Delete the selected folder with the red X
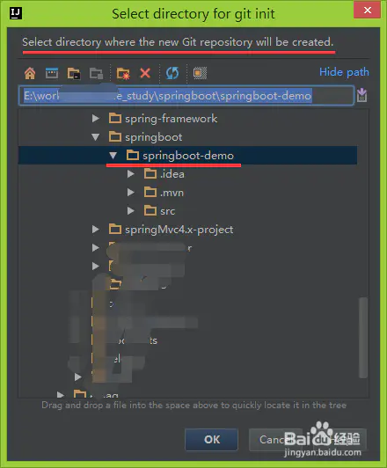 click(145, 73)
